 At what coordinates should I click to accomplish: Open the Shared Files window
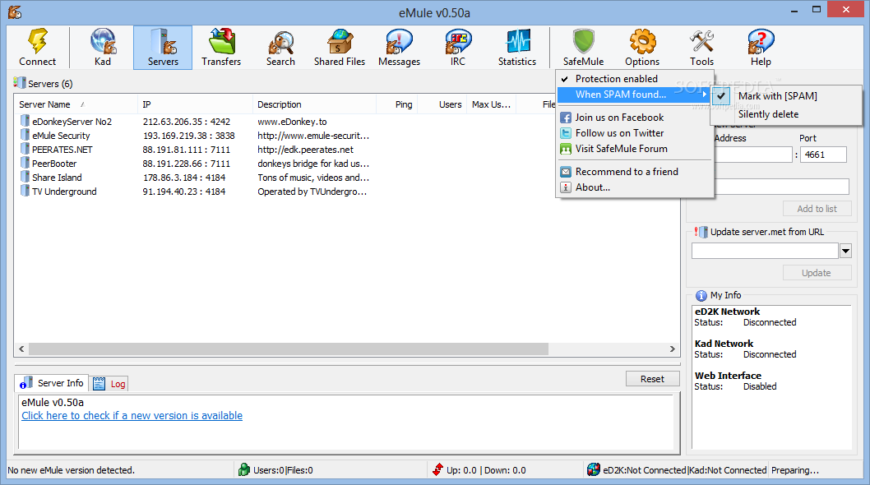[x=340, y=47]
